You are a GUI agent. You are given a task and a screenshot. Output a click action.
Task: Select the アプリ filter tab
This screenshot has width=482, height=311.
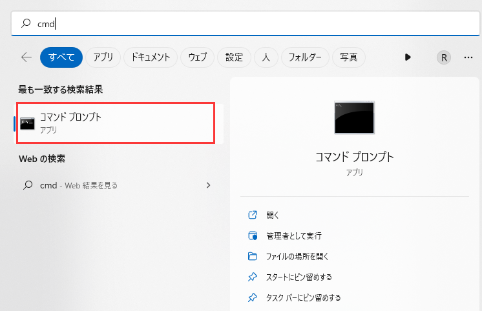tap(103, 57)
